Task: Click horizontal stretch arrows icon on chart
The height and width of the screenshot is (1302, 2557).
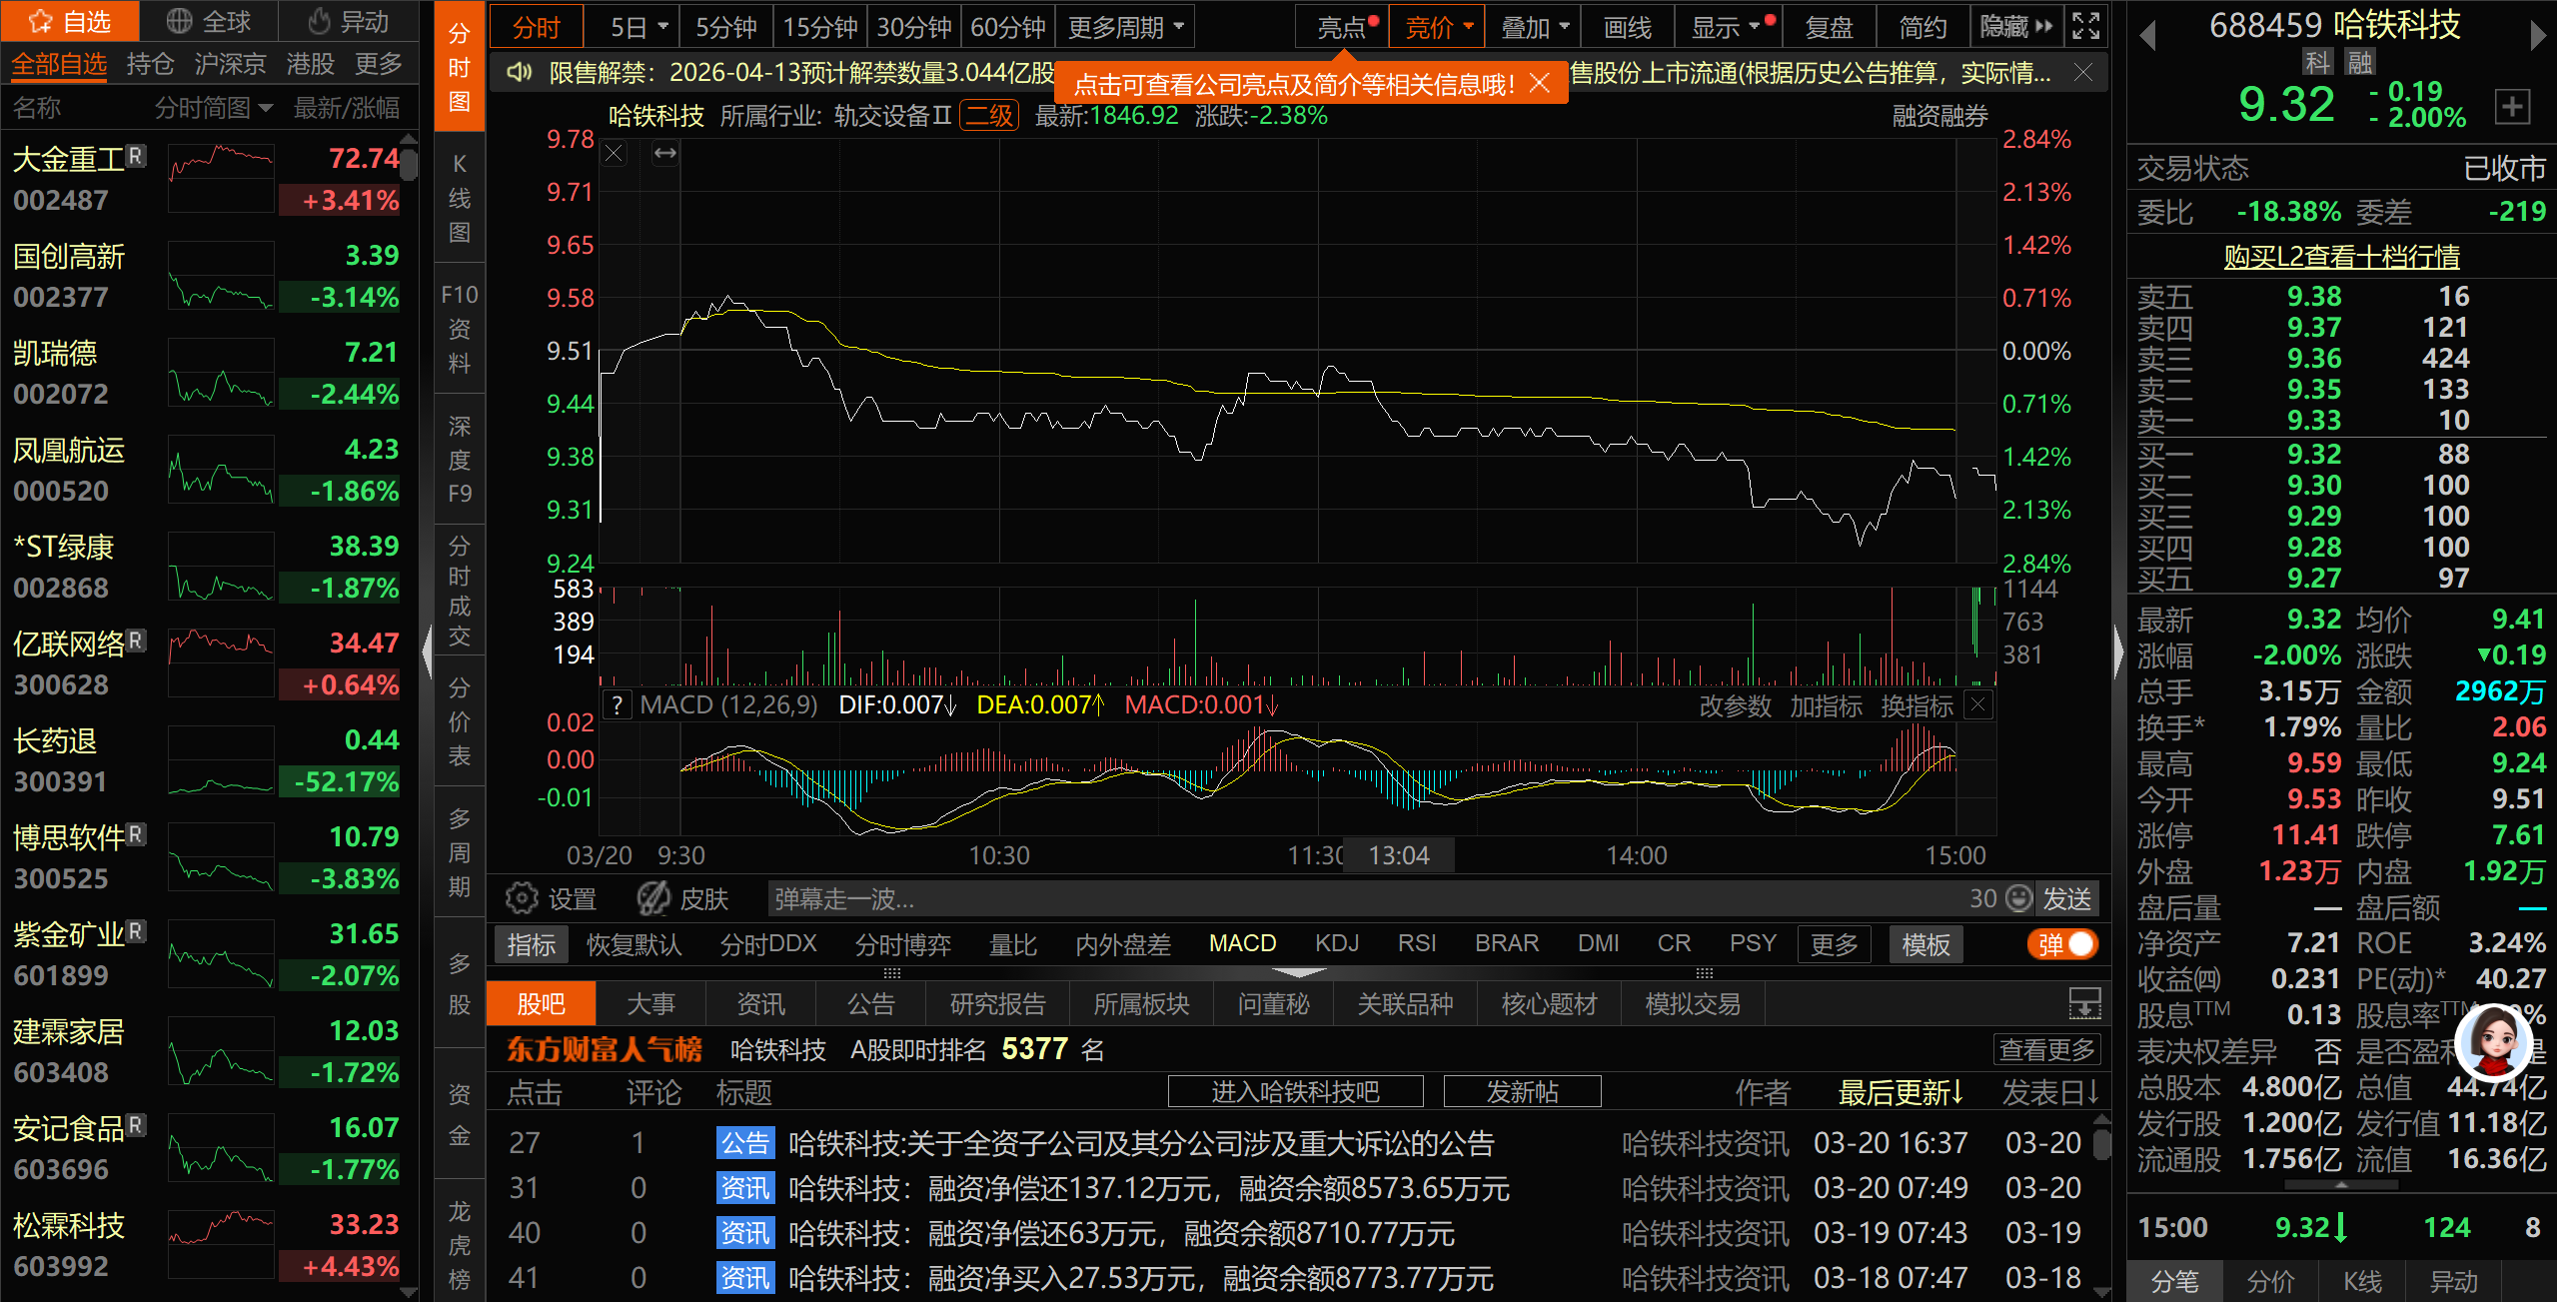Action: tap(665, 153)
